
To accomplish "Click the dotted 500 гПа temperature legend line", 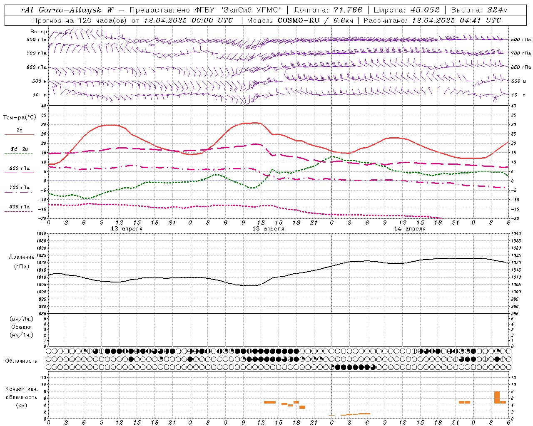I will coord(18,211).
